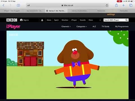
Task: Open the BBC Sport link
Action: click(x=56, y=20)
